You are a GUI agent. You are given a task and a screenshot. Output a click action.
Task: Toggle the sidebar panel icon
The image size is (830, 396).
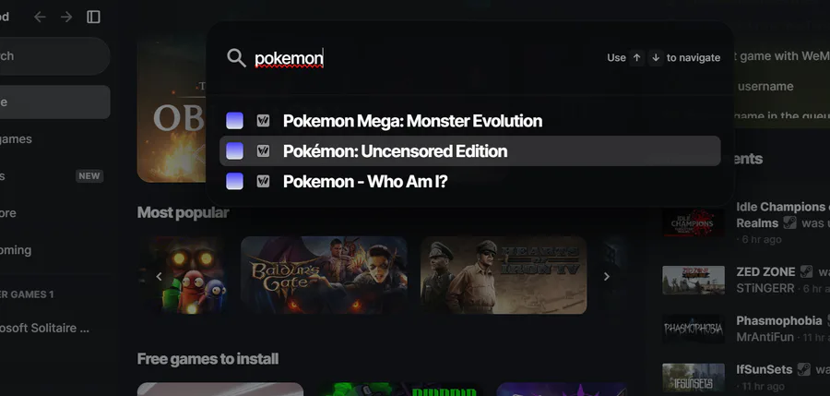point(94,17)
